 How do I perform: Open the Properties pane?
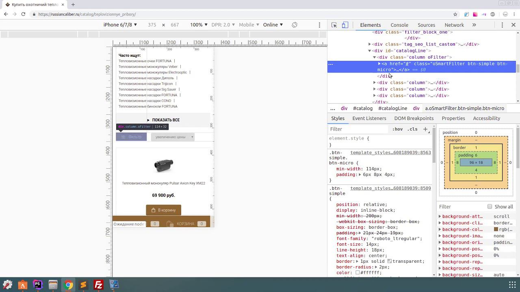coord(453,118)
